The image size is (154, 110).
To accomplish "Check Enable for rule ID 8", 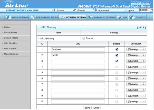I will [x=117, y=90].
